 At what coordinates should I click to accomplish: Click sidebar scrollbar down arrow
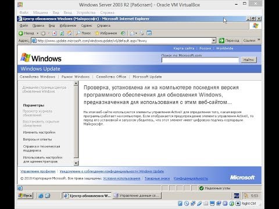tap(76, 163)
